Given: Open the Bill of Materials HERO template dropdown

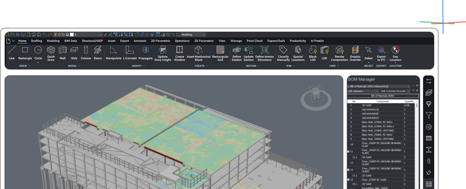Looking at the screenshot, I should [379, 86].
